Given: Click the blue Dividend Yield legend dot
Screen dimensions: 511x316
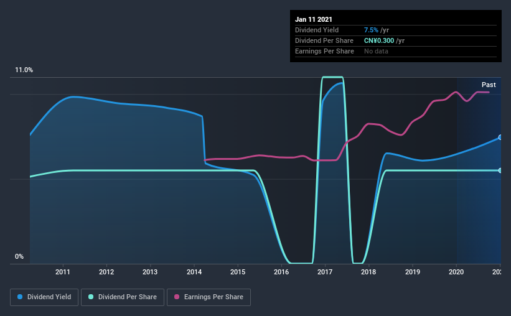Looking at the screenshot, I should coord(20,297).
